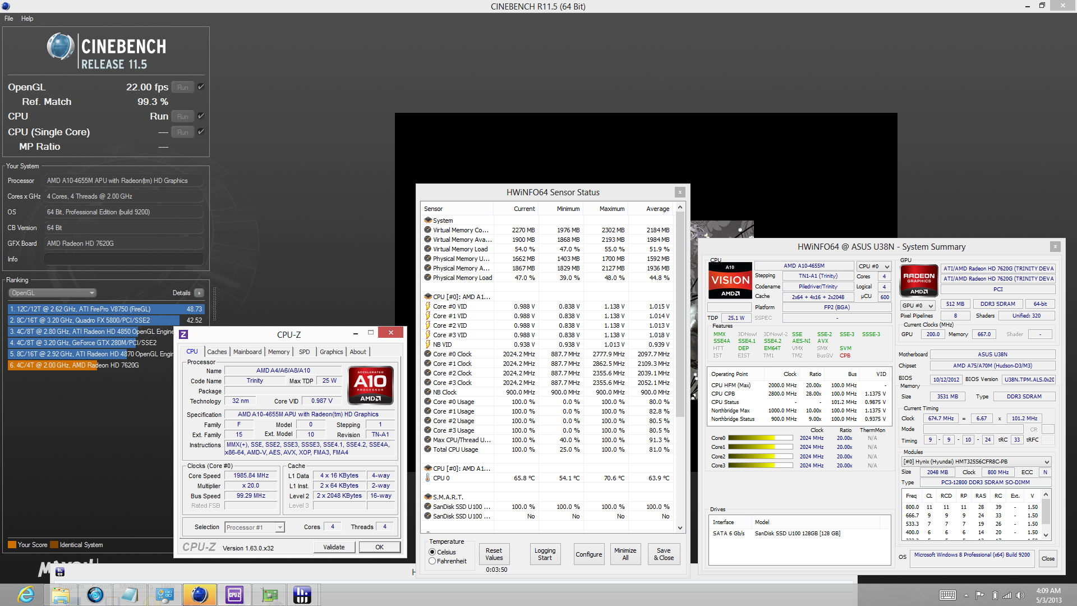This screenshot has height=606, width=1077.
Task: Switch to Cinebench via its taskbar icon
Action: click(x=200, y=595)
